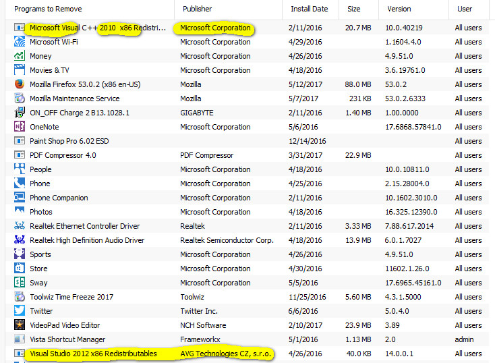Select ON_OFF Charge 2 B13.1028.1 name
495x363 pixels.
pos(80,113)
